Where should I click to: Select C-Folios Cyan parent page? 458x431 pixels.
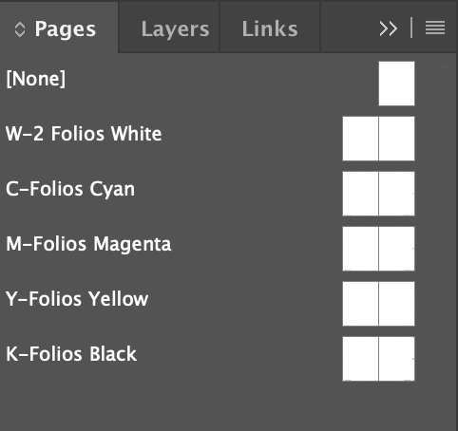pos(70,189)
